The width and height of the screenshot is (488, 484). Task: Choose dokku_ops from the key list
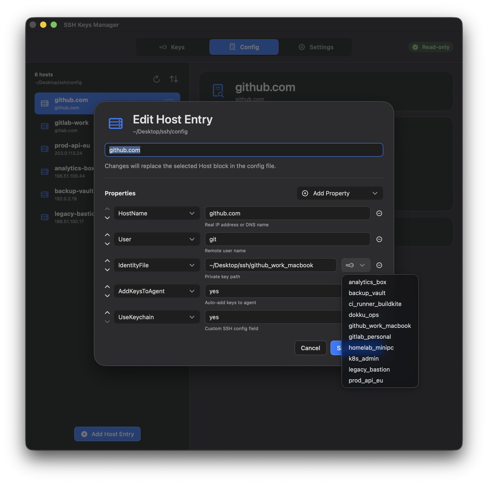coord(380,315)
